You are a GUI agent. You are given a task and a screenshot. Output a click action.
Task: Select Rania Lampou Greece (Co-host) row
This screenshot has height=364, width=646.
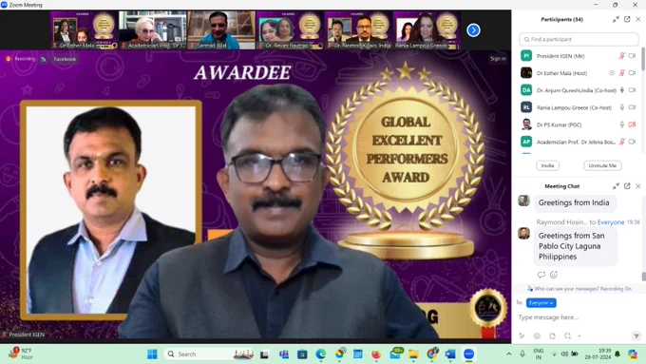click(x=579, y=107)
